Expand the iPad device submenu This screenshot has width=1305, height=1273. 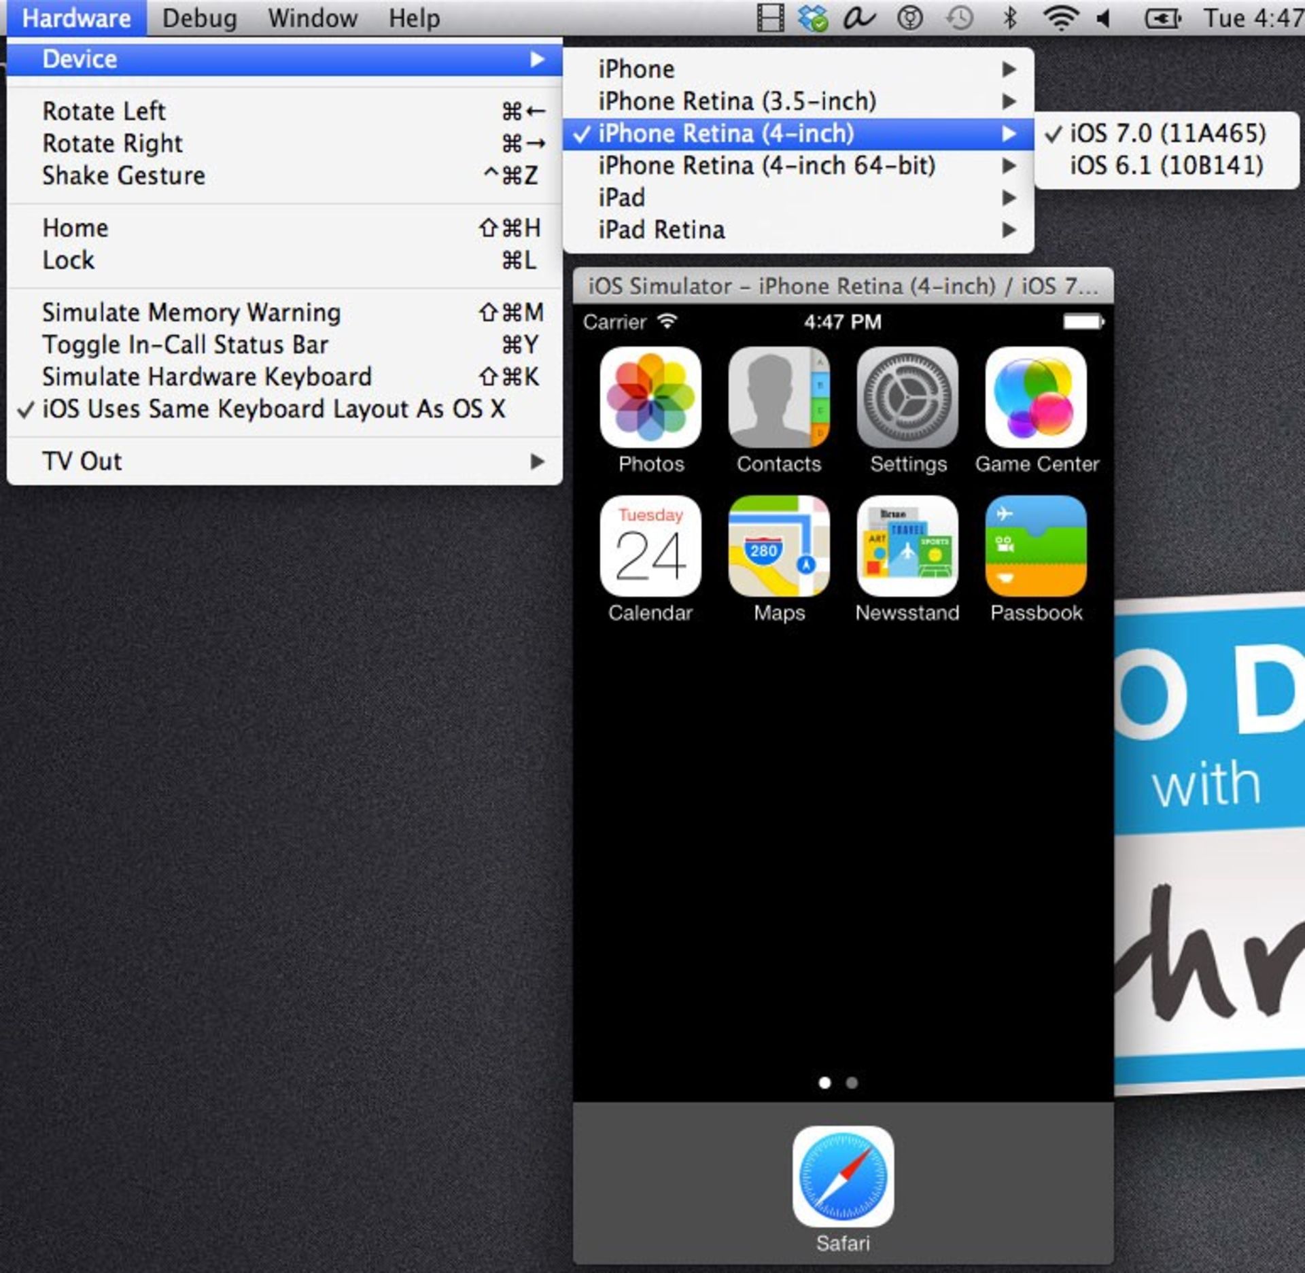[799, 198]
